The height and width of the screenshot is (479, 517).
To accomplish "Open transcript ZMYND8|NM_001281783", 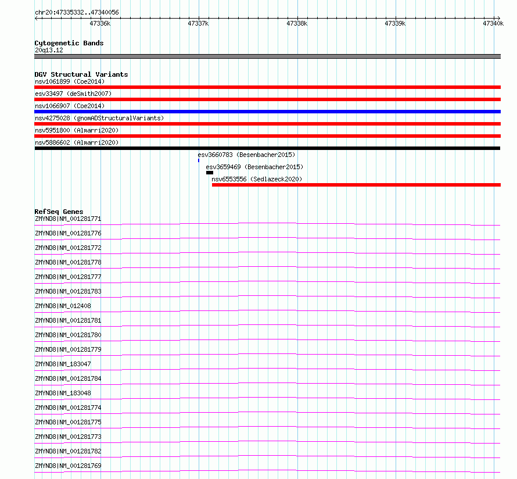I will coord(68,291).
